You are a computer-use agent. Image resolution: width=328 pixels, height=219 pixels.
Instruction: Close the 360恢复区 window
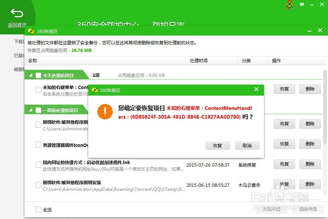[x=320, y=30]
